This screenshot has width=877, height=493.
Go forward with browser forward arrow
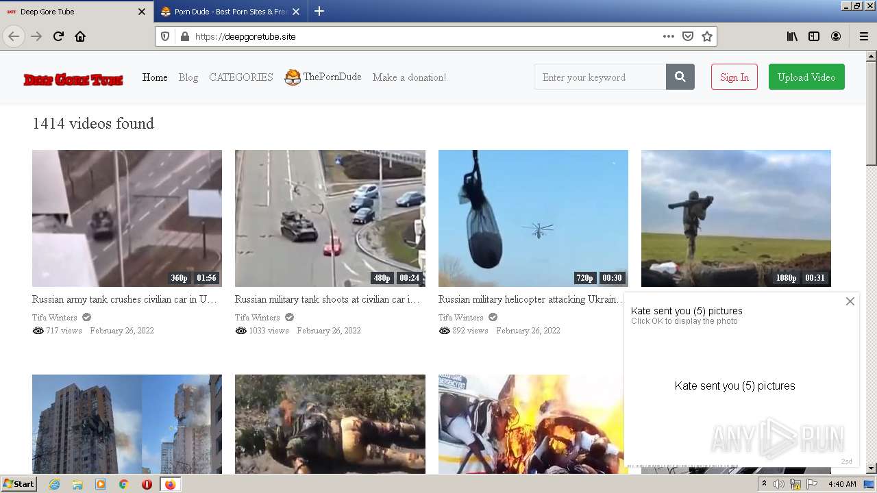[x=36, y=36]
